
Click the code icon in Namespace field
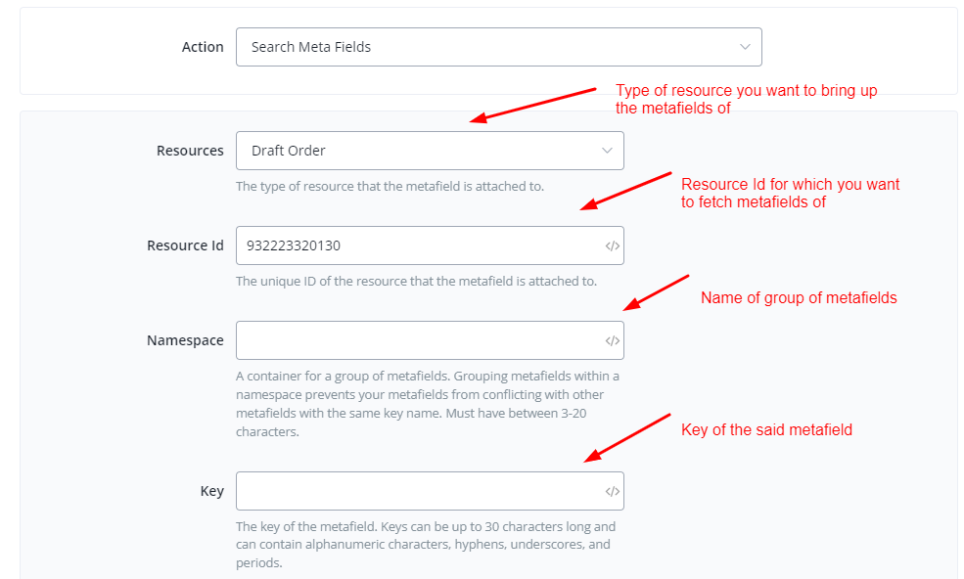[x=612, y=340]
